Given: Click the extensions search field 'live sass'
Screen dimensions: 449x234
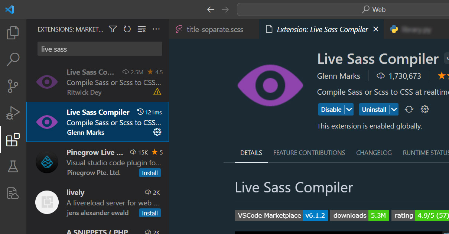Looking at the screenshot, I should pyautogui.click(x=100, y=49).
